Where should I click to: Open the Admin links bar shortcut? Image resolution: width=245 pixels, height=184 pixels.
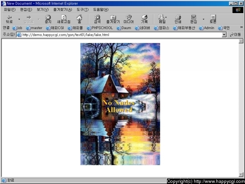207,28
